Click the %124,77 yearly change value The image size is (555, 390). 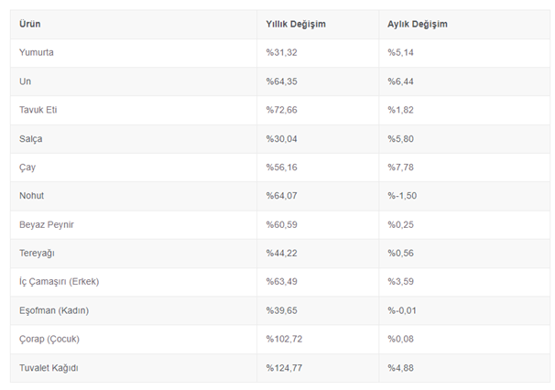point(285,368)
